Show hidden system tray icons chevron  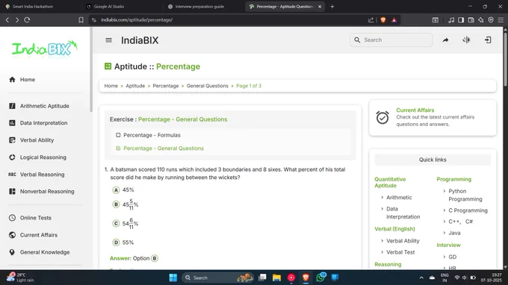point(421,278)
